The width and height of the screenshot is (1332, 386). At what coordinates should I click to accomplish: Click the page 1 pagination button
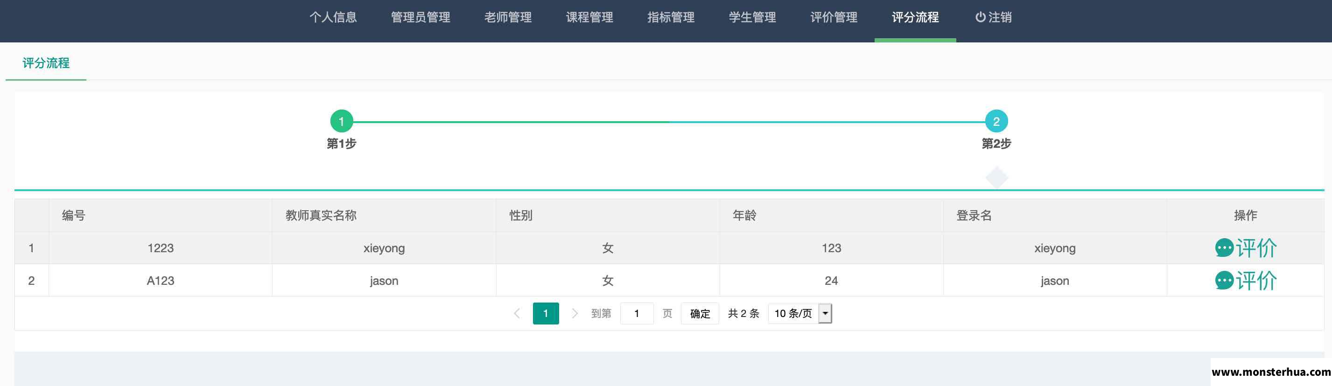[546, 313]
